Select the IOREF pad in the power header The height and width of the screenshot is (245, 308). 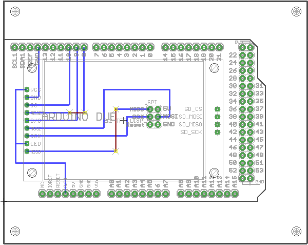click(x=50, y=194)
